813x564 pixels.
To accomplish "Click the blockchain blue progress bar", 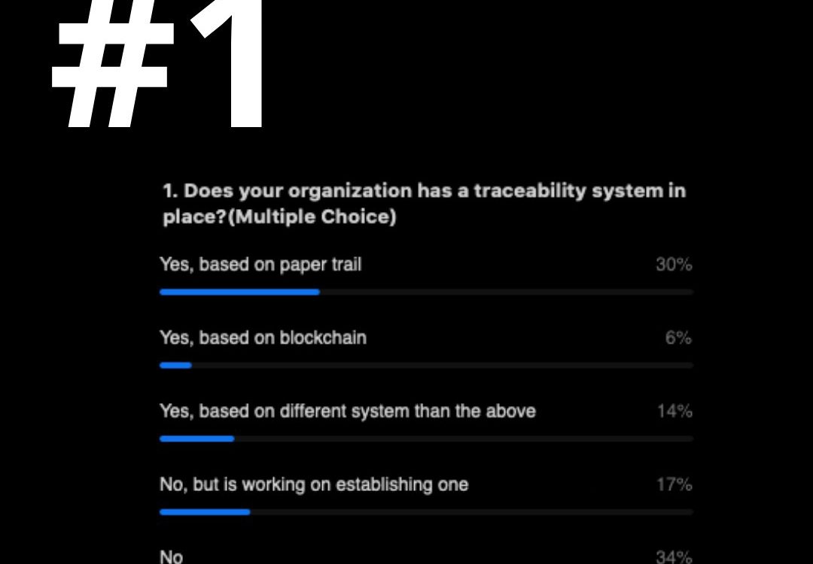I will tap(175, 365).
